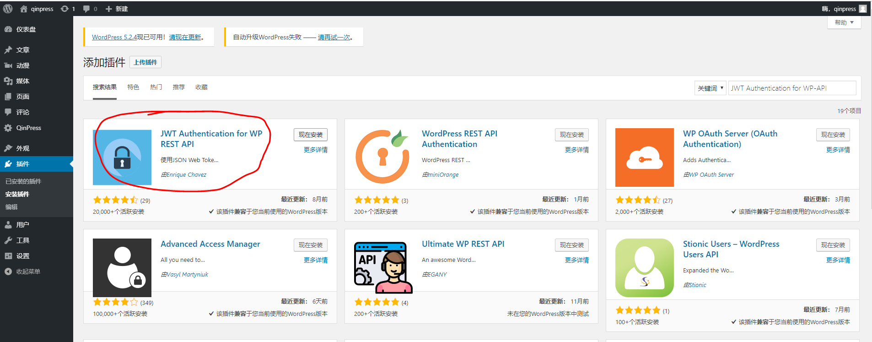The image size is (872, 342).
Task: Open Ultimate WP REST API title link
Action: tap(463, 244)
